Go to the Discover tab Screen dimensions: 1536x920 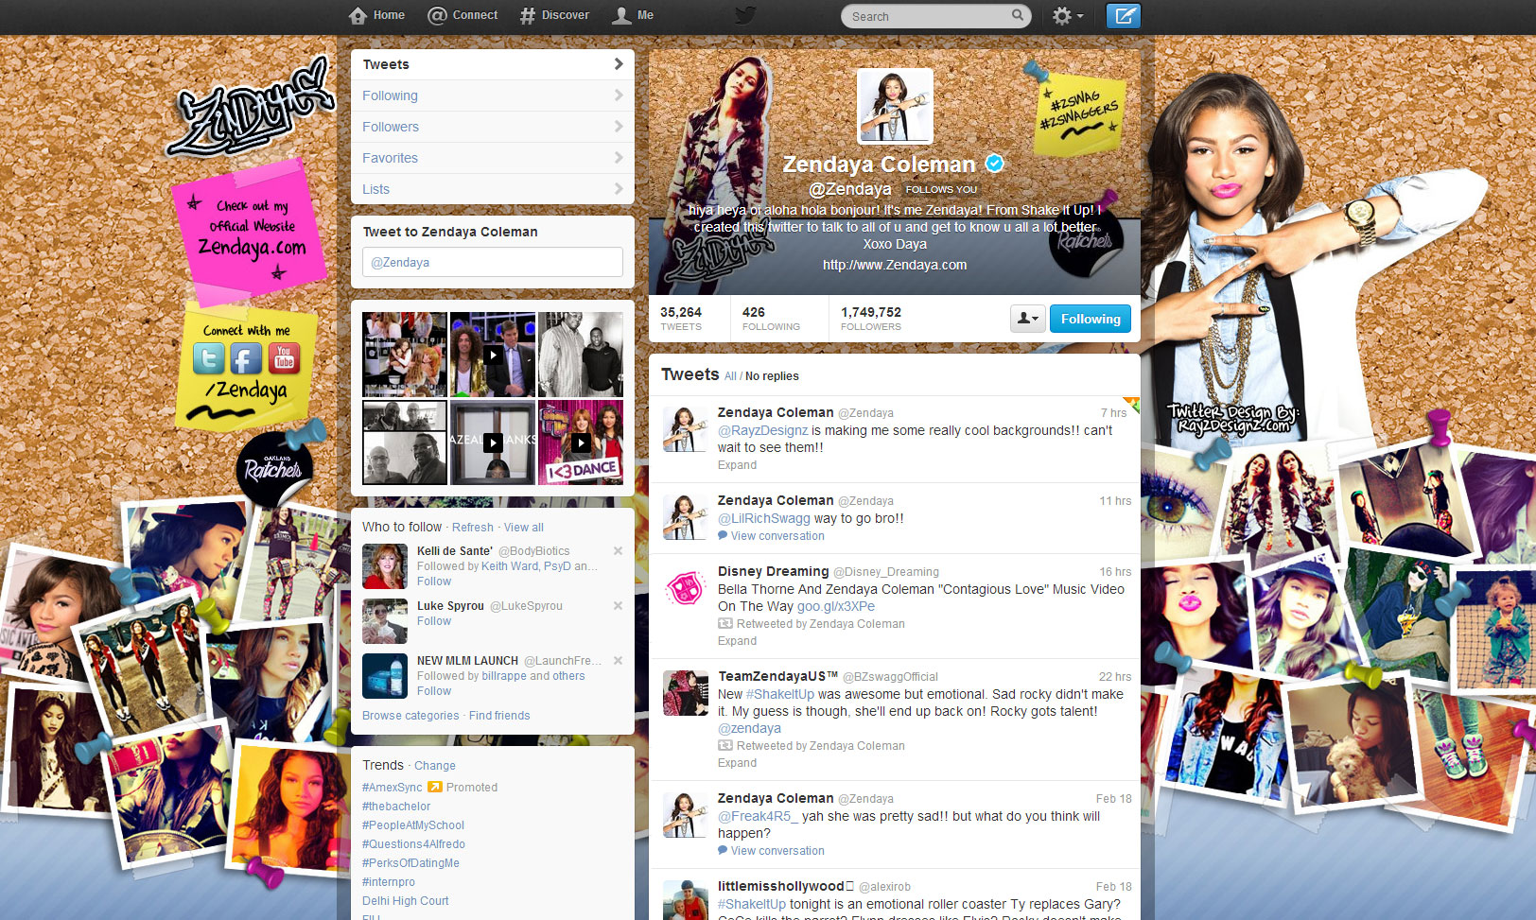coord(554,15)
